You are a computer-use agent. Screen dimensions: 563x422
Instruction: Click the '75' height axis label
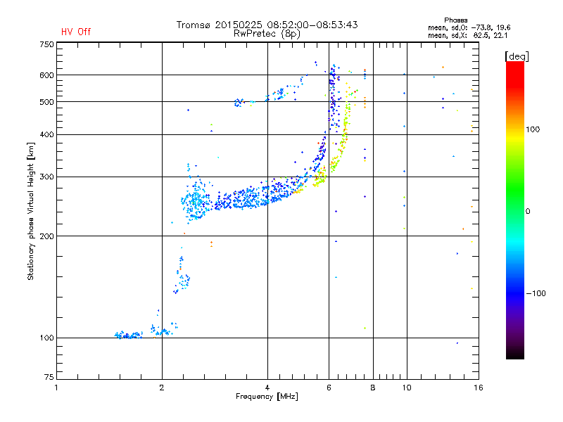[x=49, y=377]
